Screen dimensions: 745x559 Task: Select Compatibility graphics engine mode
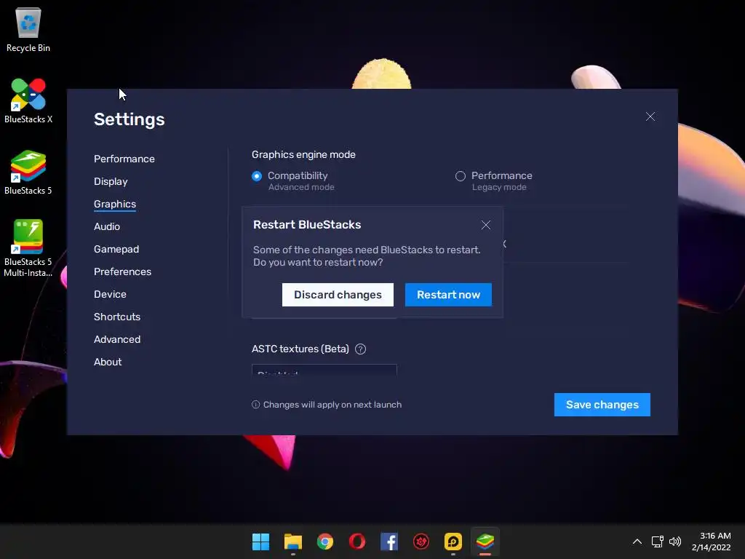tap(257, 176)
